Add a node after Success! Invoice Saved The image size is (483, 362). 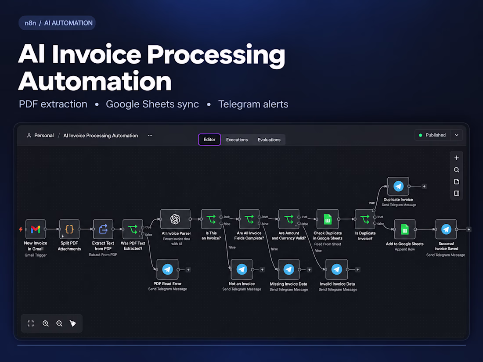point(469,229)
